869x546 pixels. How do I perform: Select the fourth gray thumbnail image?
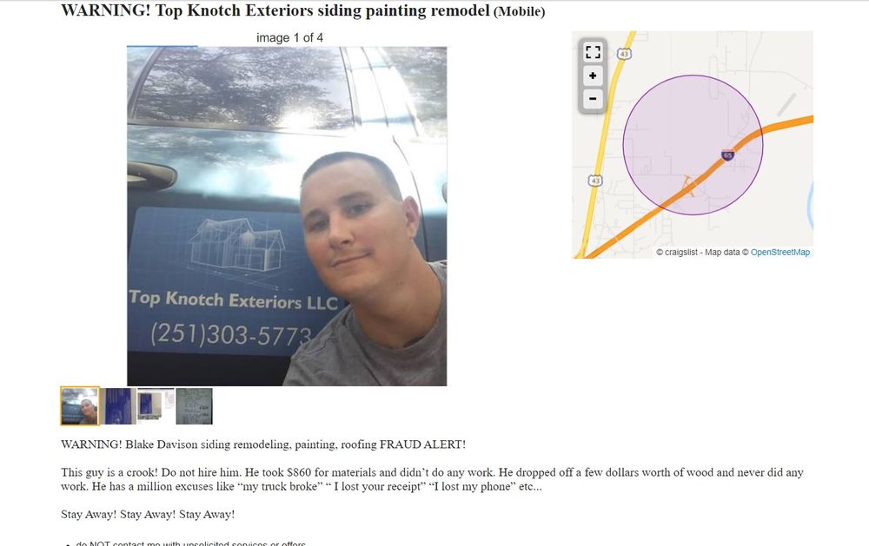point(194,406)
